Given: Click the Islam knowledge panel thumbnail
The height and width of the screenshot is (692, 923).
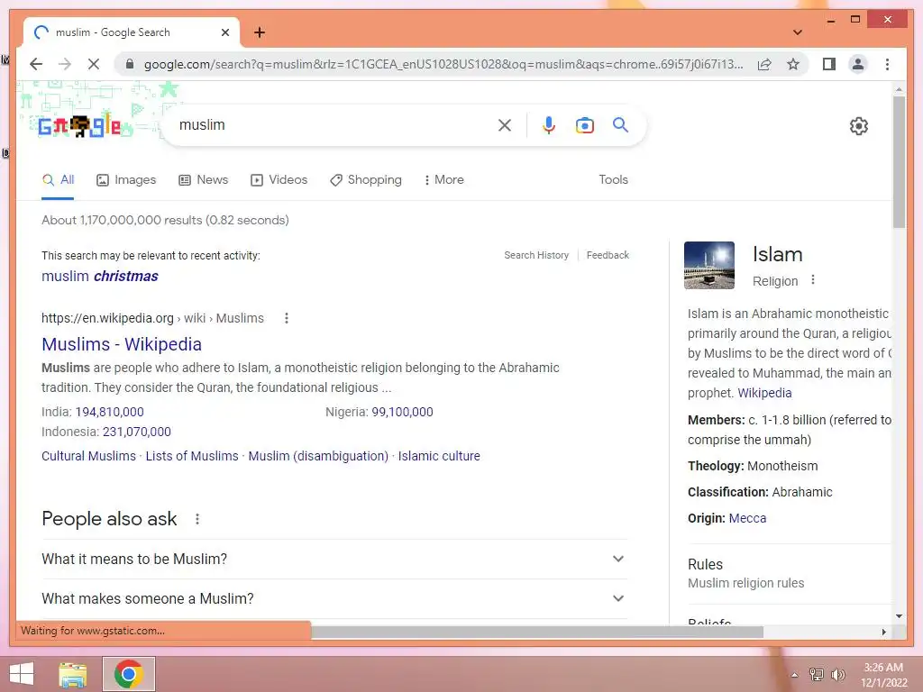Looking at the screenshot, I should (x=709, y=266).
